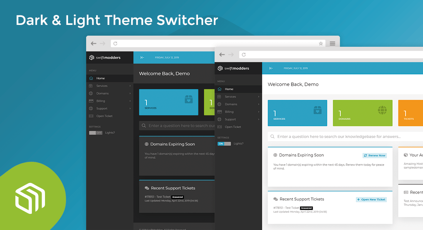Select Open Ticket in light-theme window sidebar

(238, 127)
